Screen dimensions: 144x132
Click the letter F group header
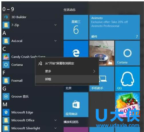4,73
